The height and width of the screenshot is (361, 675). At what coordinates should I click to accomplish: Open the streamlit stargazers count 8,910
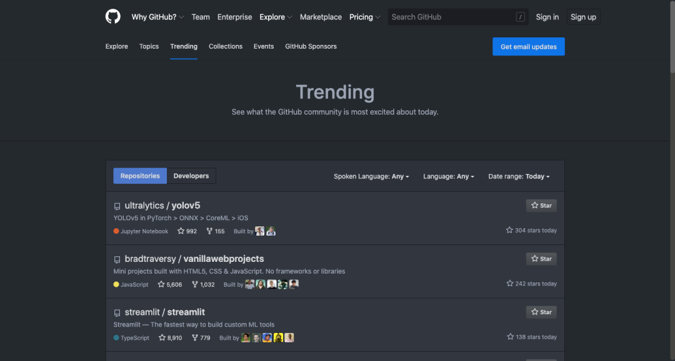click(x=171, y=337)
